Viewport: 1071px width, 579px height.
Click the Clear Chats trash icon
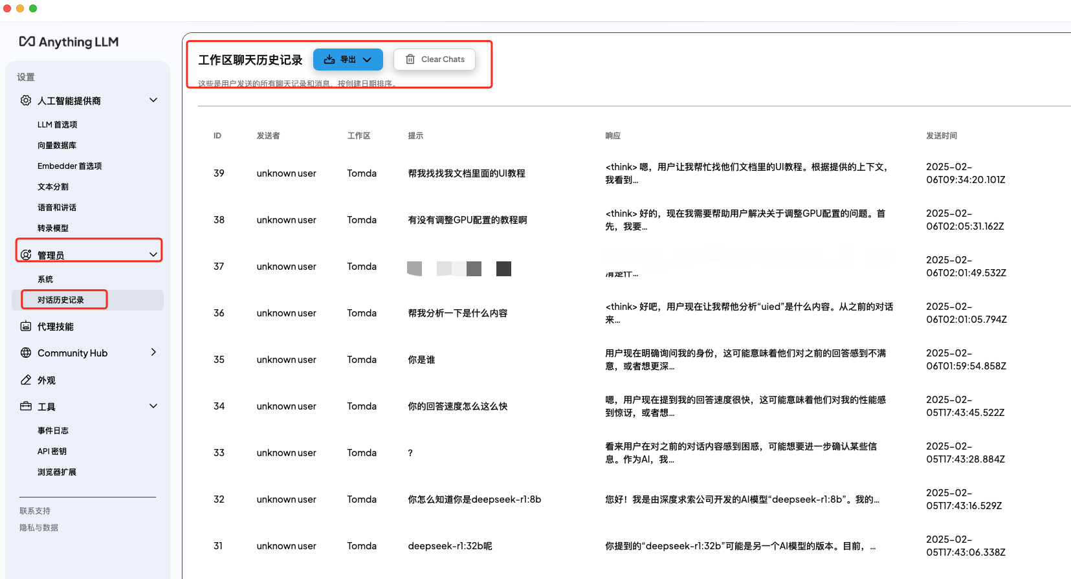(410, 59)
